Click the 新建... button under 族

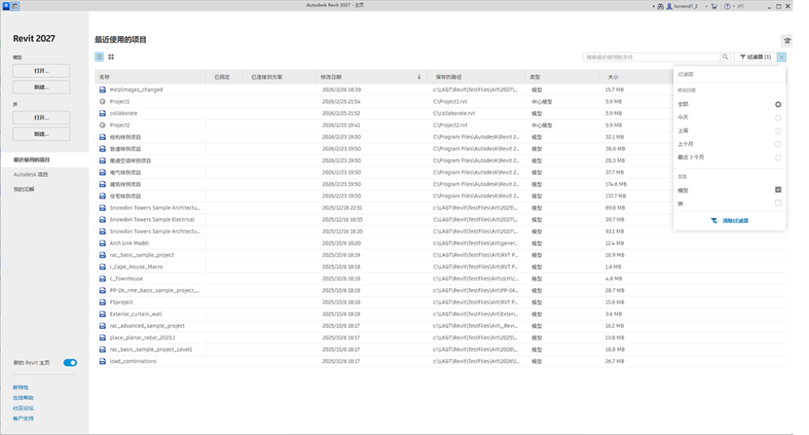coord(41,134)
